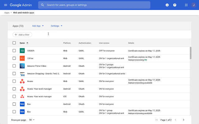Screen dimensions: 199x124
Task: Open the main hamburger menu
Action: pyautogui.click(x=6, y=5)
